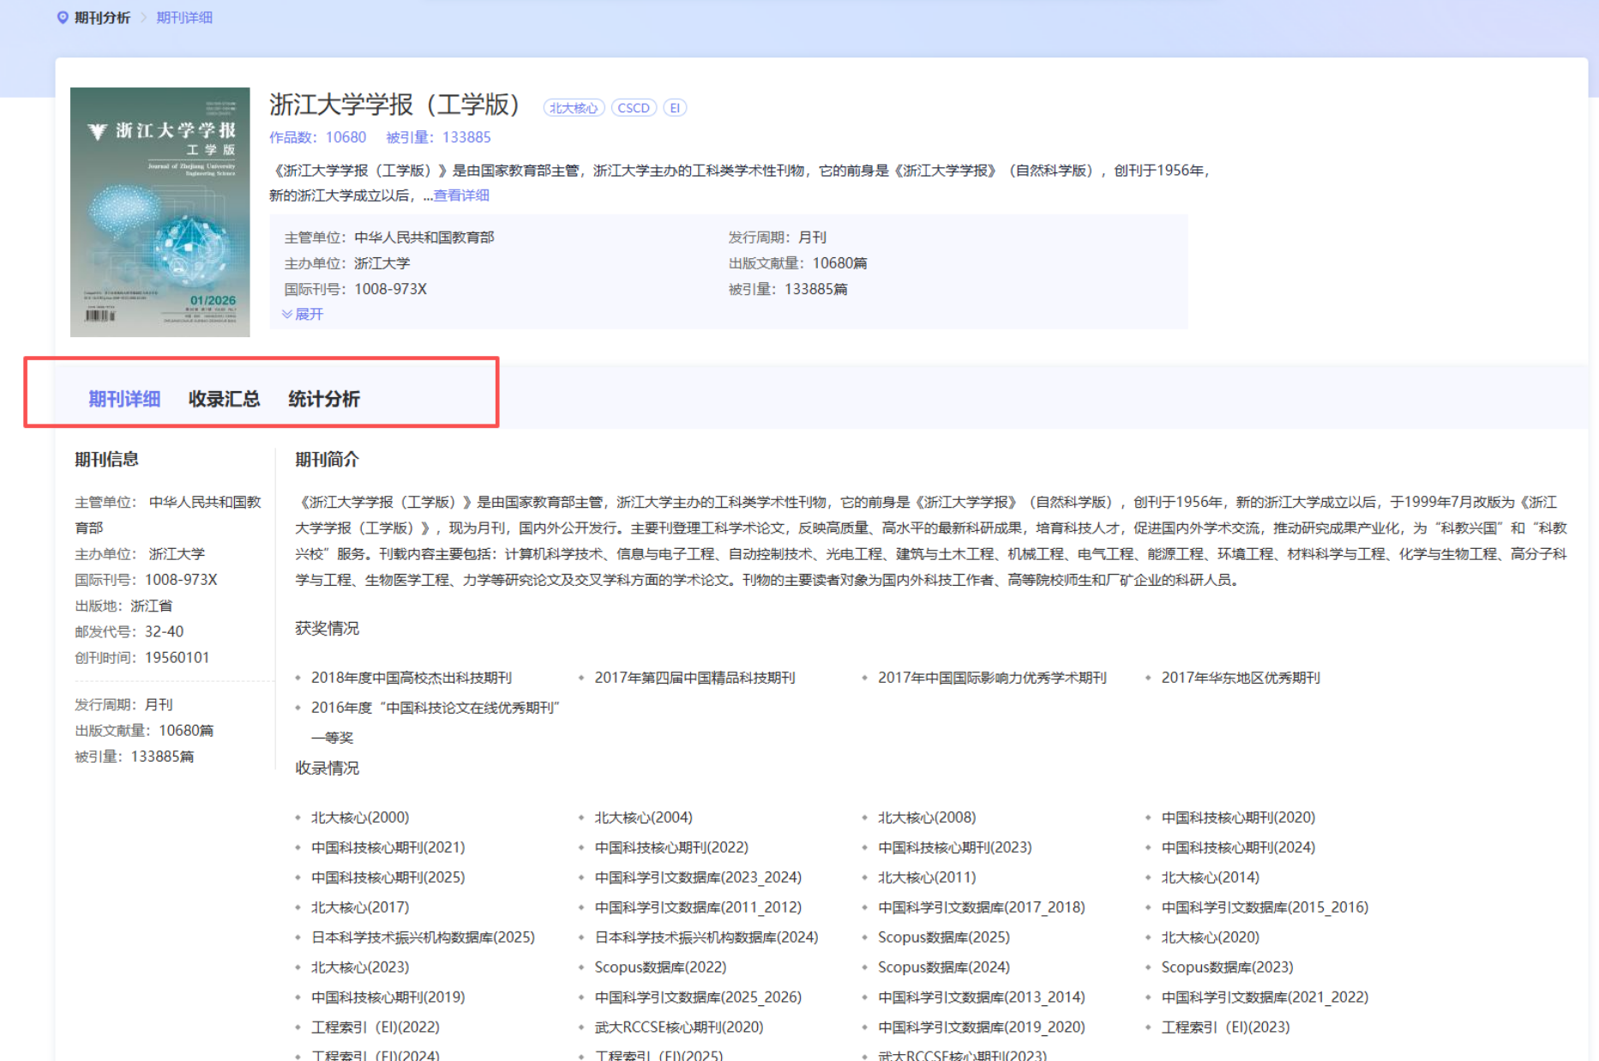Click index entry 中国科技核心期刊(2021)

click(x=388, y=847)
